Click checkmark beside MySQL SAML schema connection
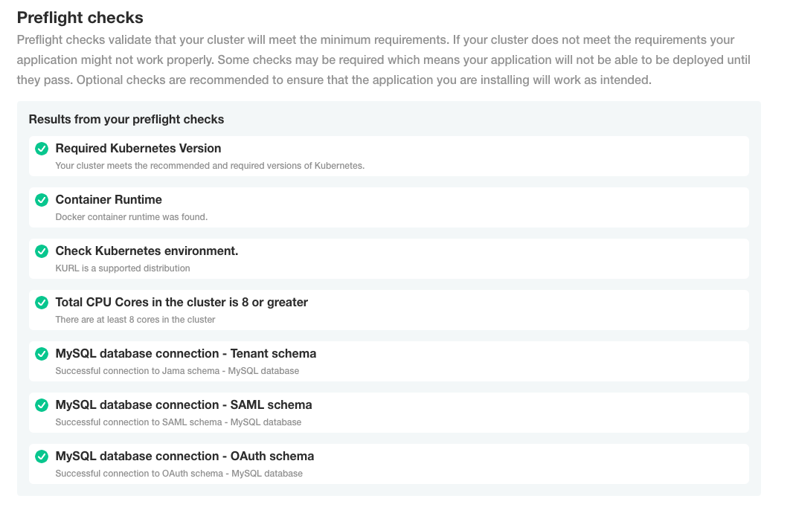This screenshot has height=513, width=793. [x=42, y=405]
